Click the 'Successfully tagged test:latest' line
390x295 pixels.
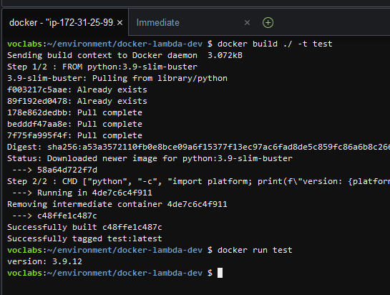pyautogui.click(x=84, y=238)
